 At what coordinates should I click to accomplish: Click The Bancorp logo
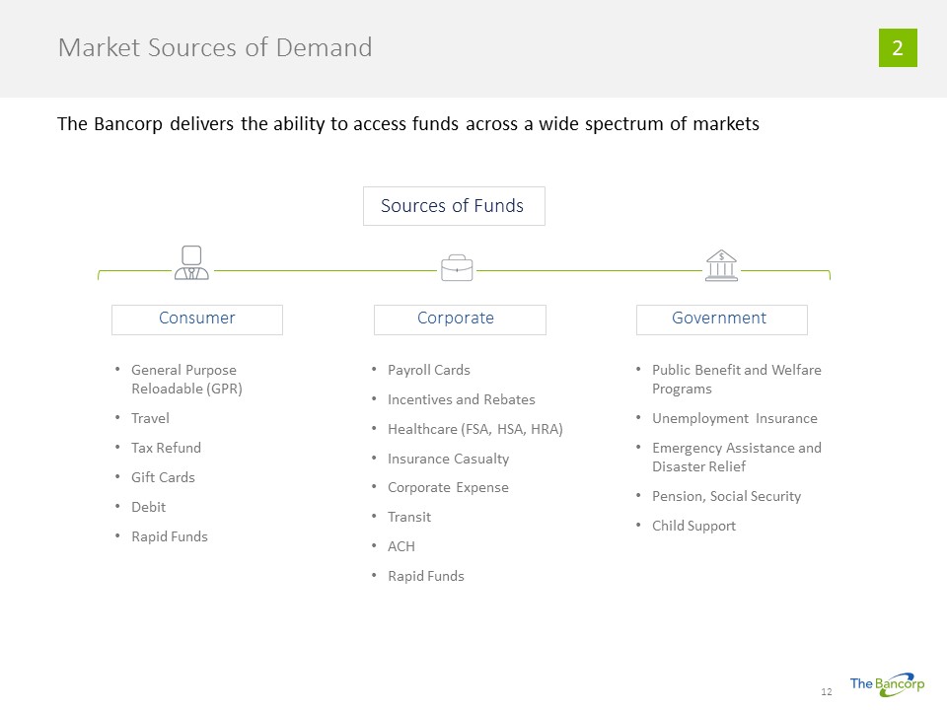point(887,684)
